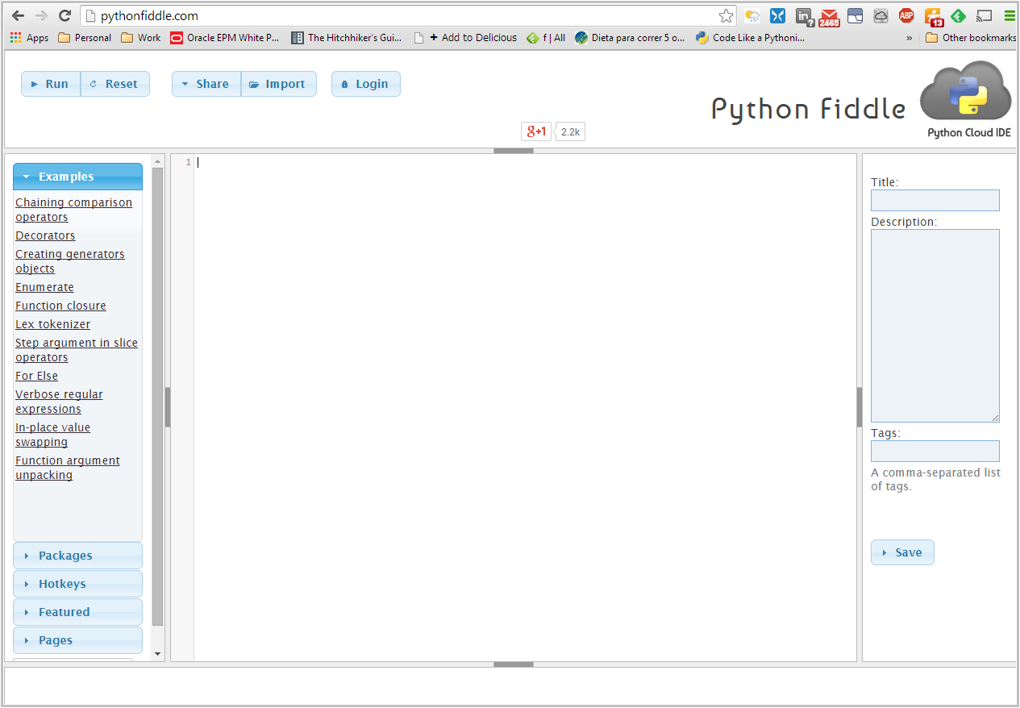Run the code with the Run button
Image resolution: width=1020 pixels, height=708 pixels.
pos(51,84)
